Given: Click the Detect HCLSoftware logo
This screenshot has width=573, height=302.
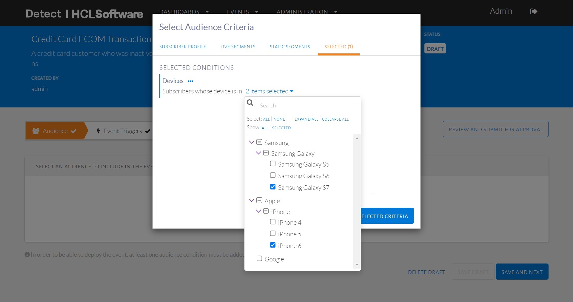Looking at the screenshot, I should (84, 14).
